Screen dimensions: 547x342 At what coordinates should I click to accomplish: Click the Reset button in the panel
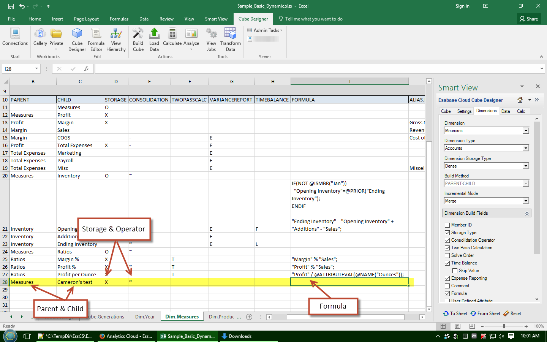tap(512, 313)
